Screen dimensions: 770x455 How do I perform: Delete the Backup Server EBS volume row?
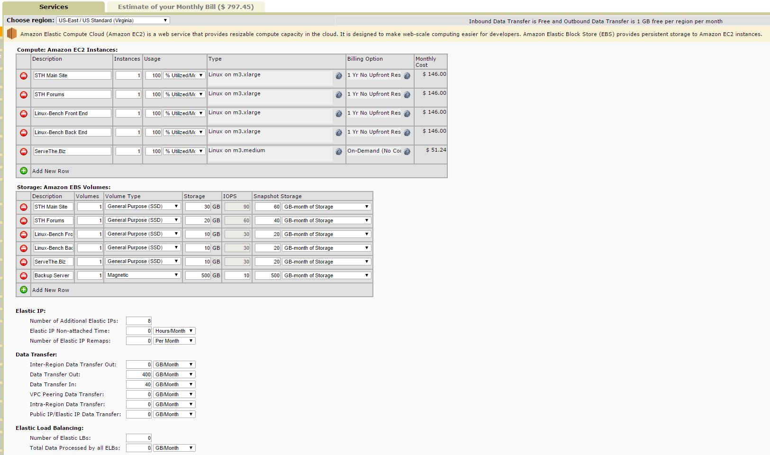[x=24, y=276]
